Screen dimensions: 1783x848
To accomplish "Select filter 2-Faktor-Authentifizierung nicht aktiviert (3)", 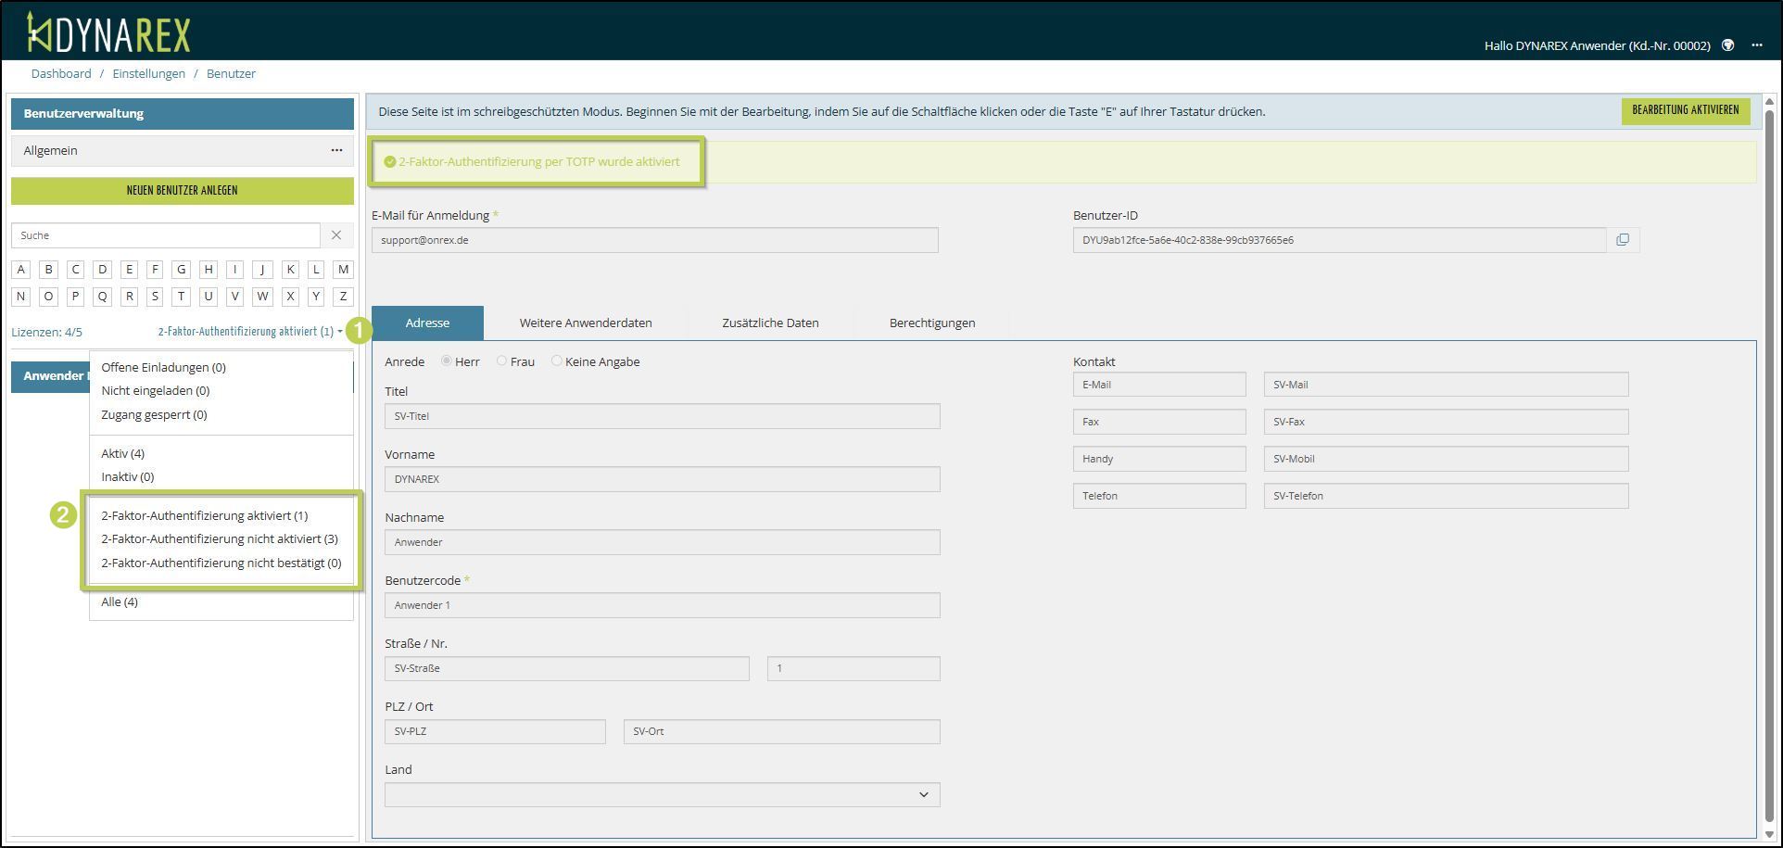I will (x=220, y=539).
